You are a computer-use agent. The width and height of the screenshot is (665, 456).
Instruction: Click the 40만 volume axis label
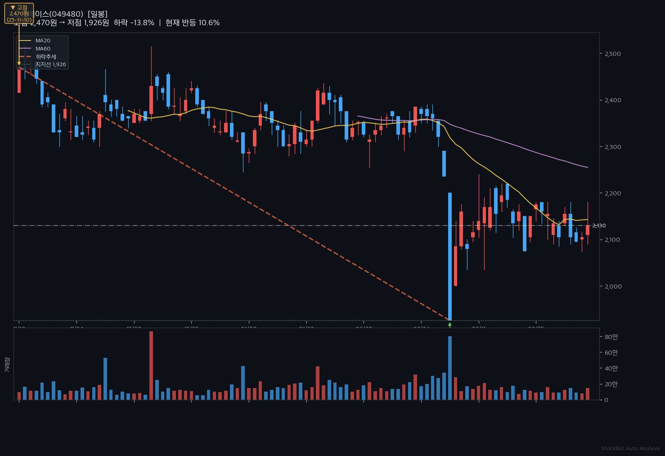click(x=611, y=368)
